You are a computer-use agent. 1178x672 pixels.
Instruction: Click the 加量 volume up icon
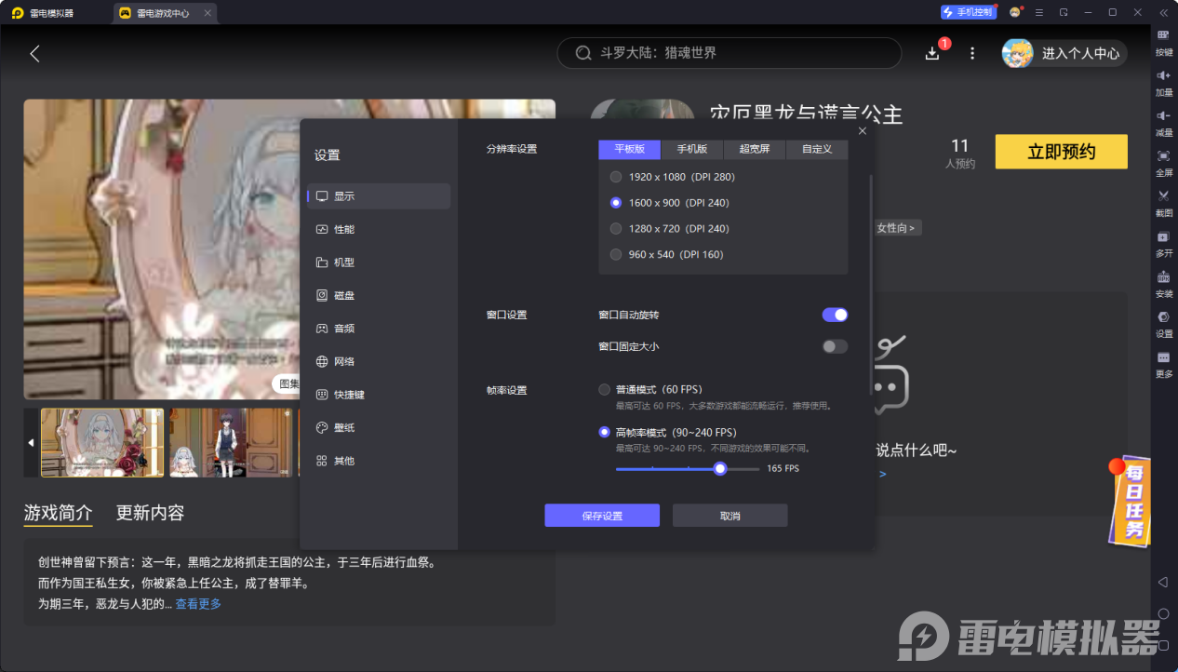[1164, 74]
